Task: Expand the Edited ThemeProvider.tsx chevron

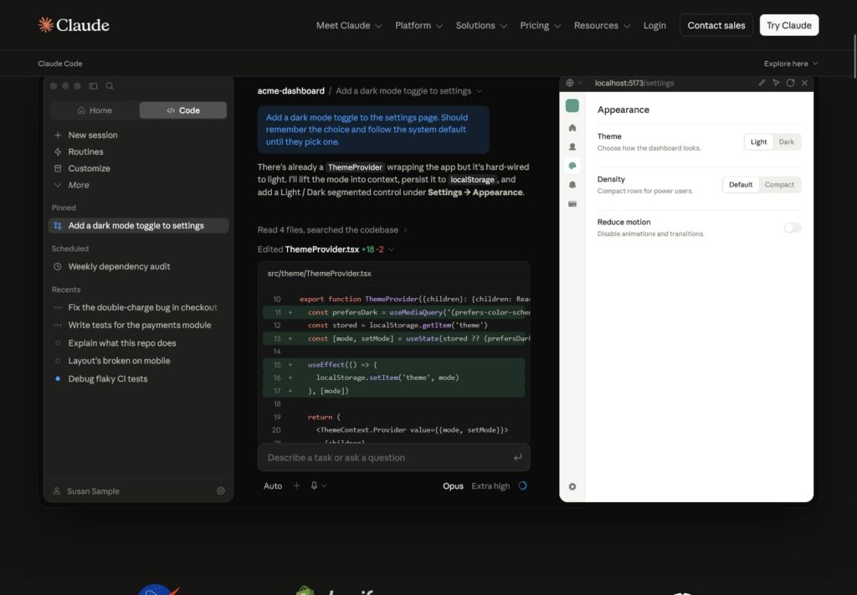Action: pyautogui.click(x=391, y=249)
